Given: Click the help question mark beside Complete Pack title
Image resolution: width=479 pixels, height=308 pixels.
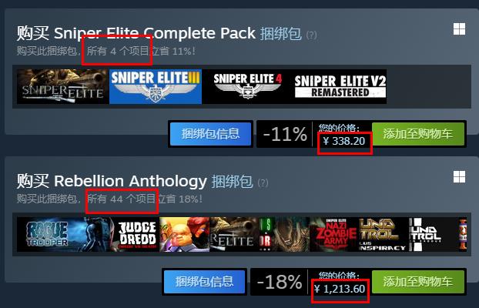Looking at the screenshot, I should point(311,35).
